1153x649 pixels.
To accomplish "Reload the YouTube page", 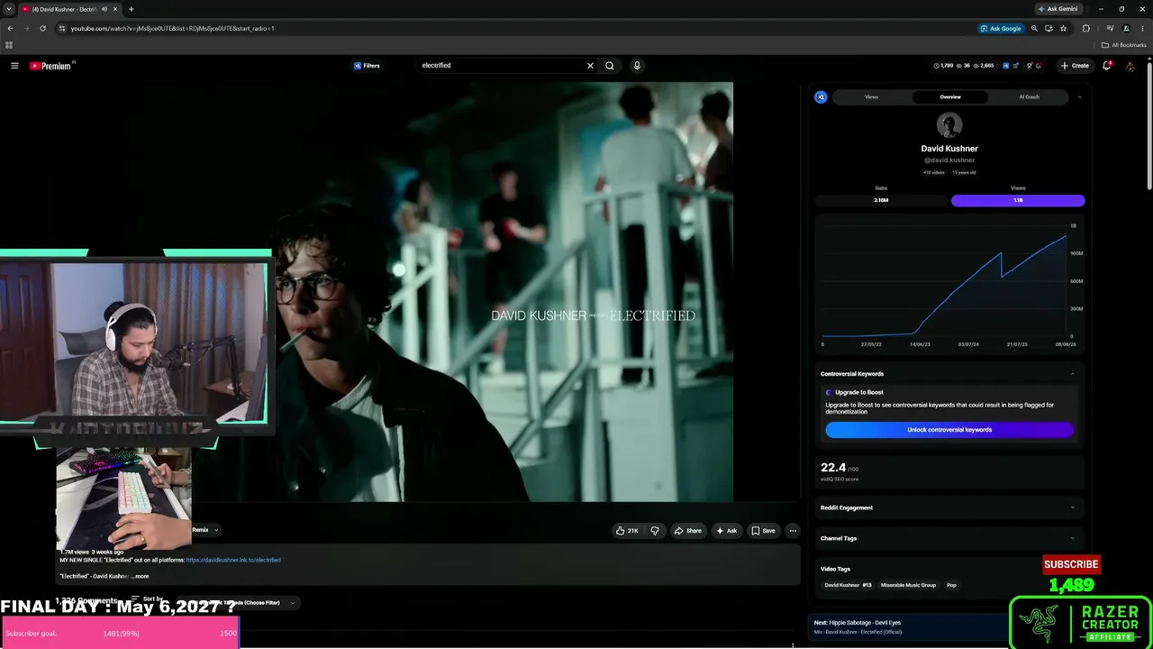I will (42, 28).
